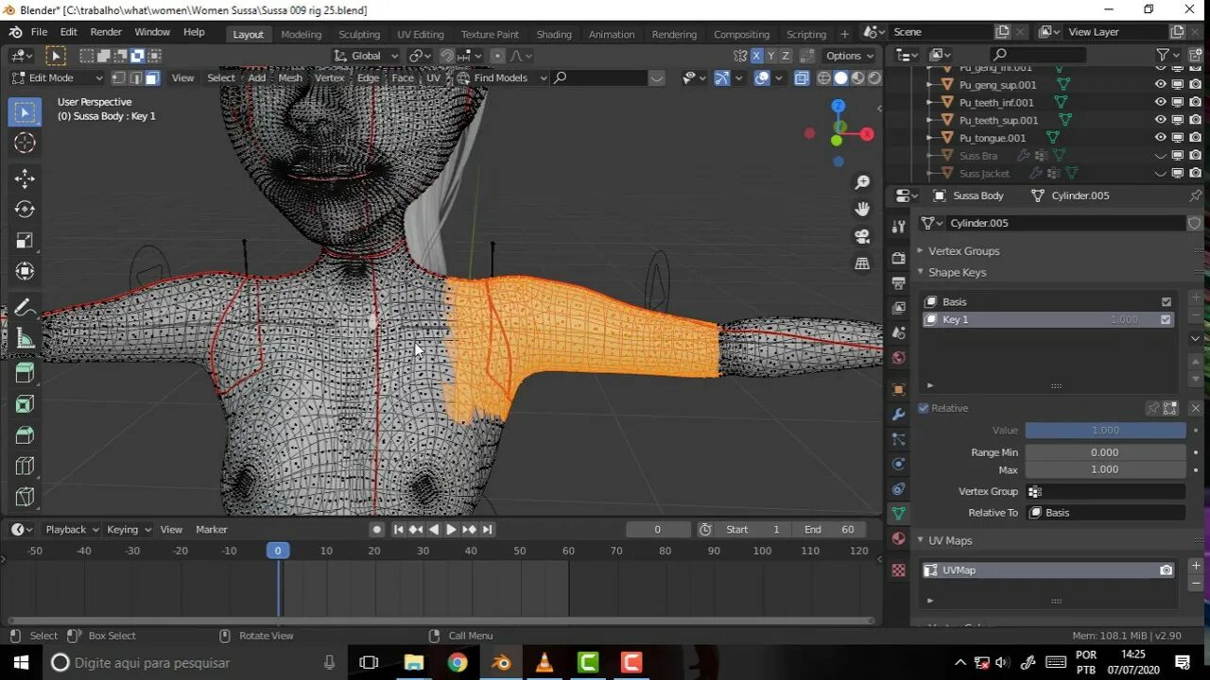1210x680 pixels.
Task: Select the Scale tool in the toolbar
Action: click(25, 241)
